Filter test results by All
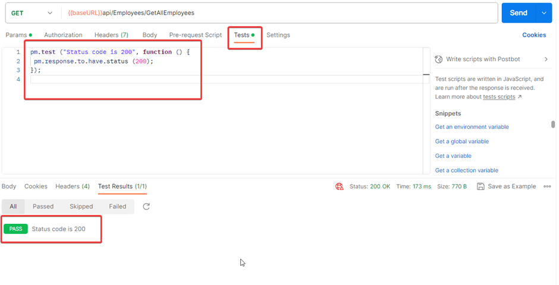The image size is (559, 285). click(13, 207)
